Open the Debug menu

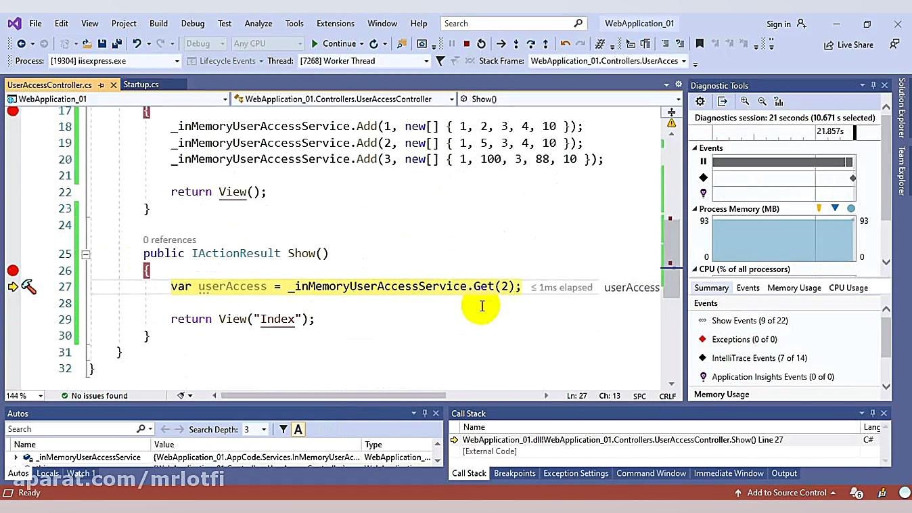pyautogui.click(x=192, y=22)
